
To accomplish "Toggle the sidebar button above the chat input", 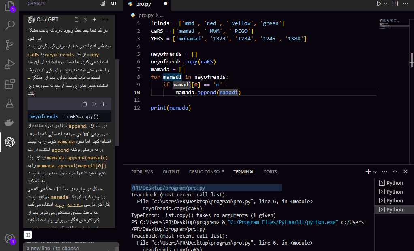I will [x=28, y=235].
